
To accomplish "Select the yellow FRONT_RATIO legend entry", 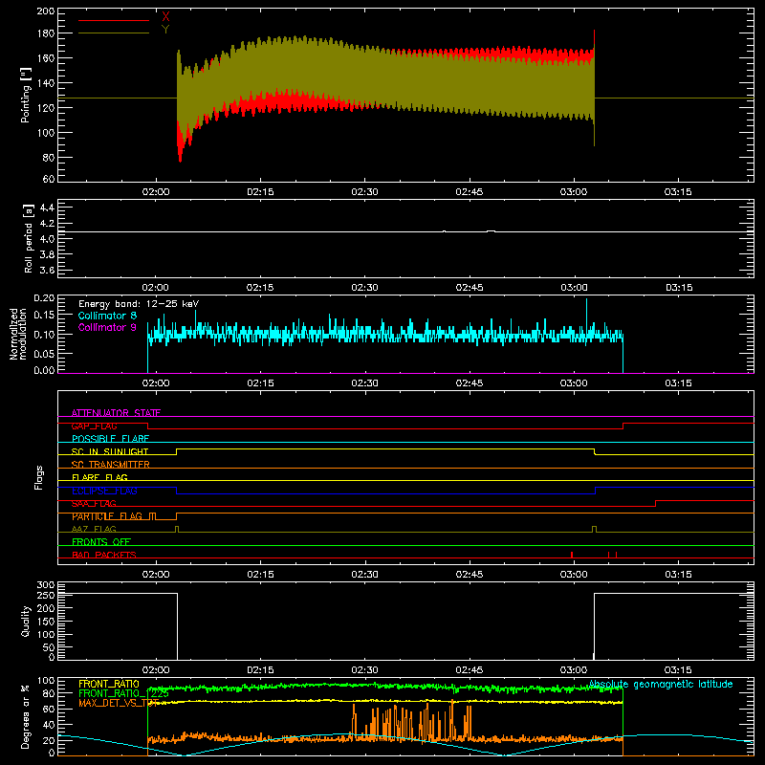I will tap(109, 684).
